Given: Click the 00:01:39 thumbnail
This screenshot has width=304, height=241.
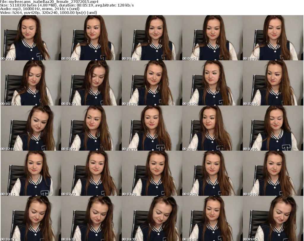Looking at the screenshot, I should [152, 83].
